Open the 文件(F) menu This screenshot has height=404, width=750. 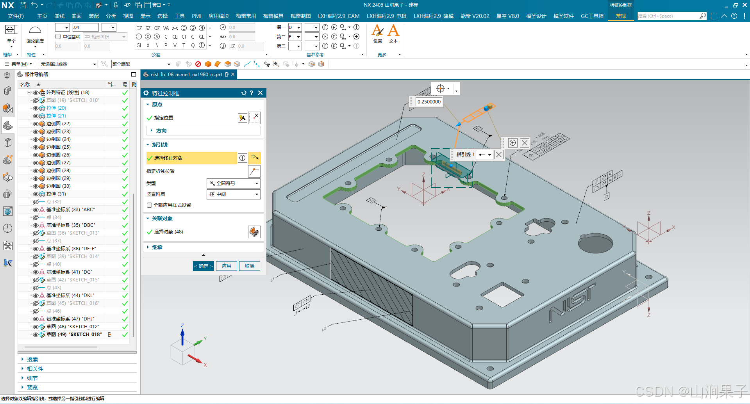(16, 16)
